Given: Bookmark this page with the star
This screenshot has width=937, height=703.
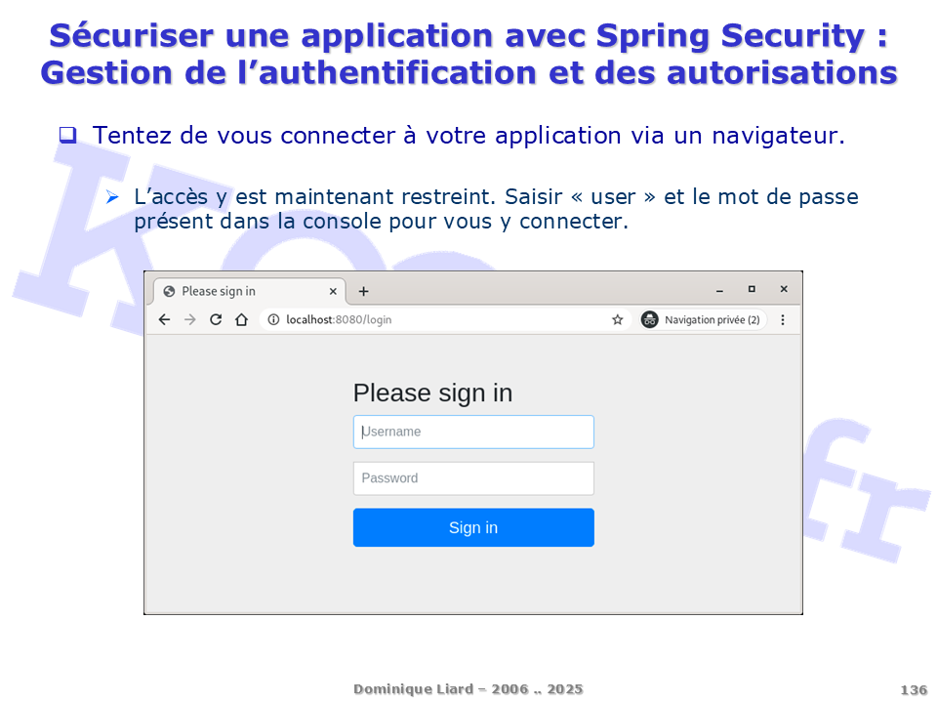Looking at the screenshot, I should pos(617,319).
